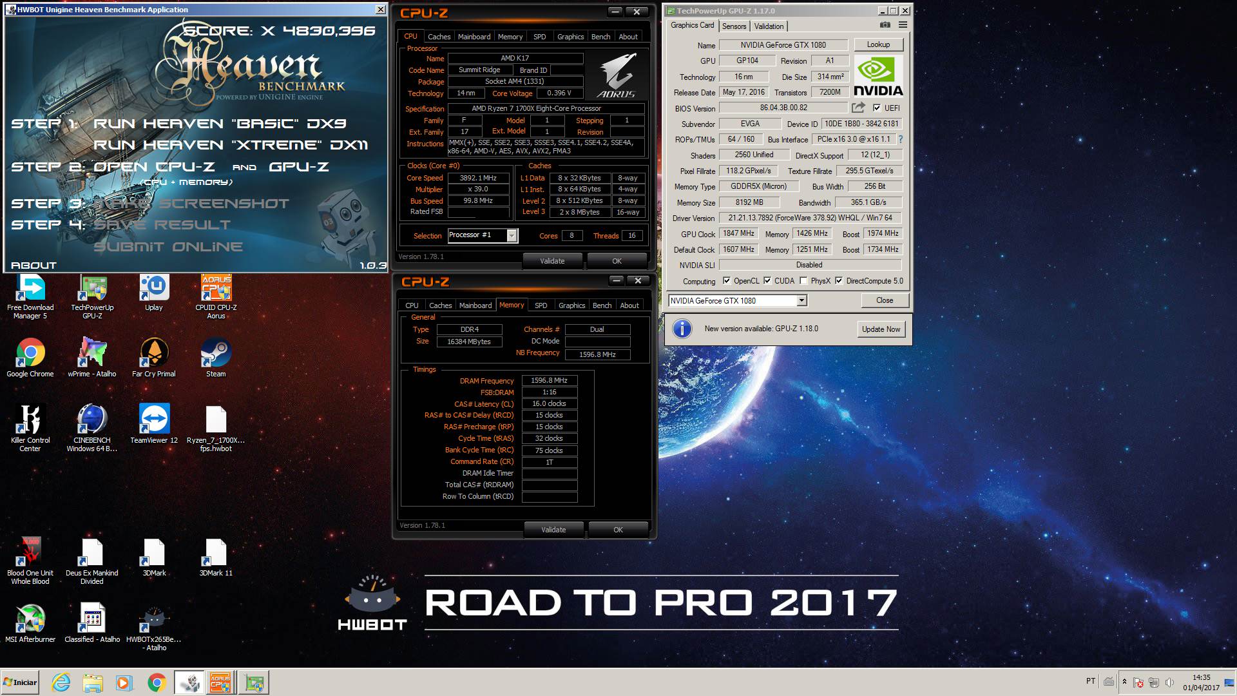Expand NVIDIA GeForce GTX 1080 dropdown
Viewport: 1237px width, 696px height.
pos(801,301)
